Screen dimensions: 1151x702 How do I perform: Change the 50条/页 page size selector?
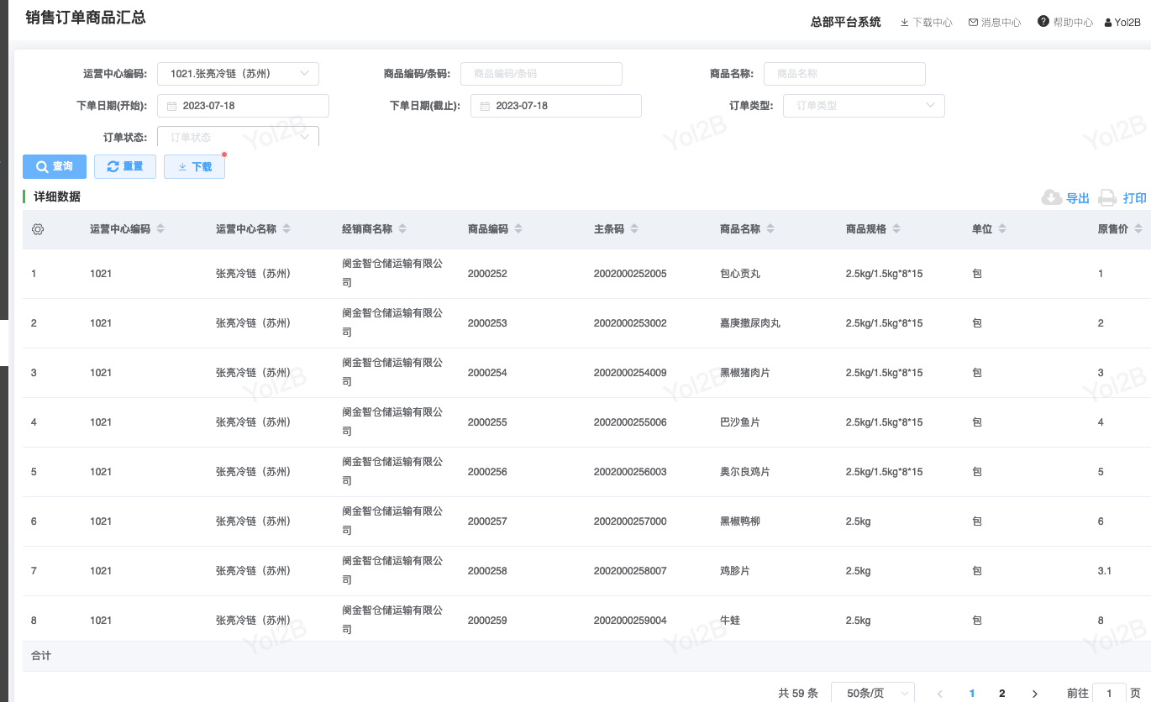point(872,693)
